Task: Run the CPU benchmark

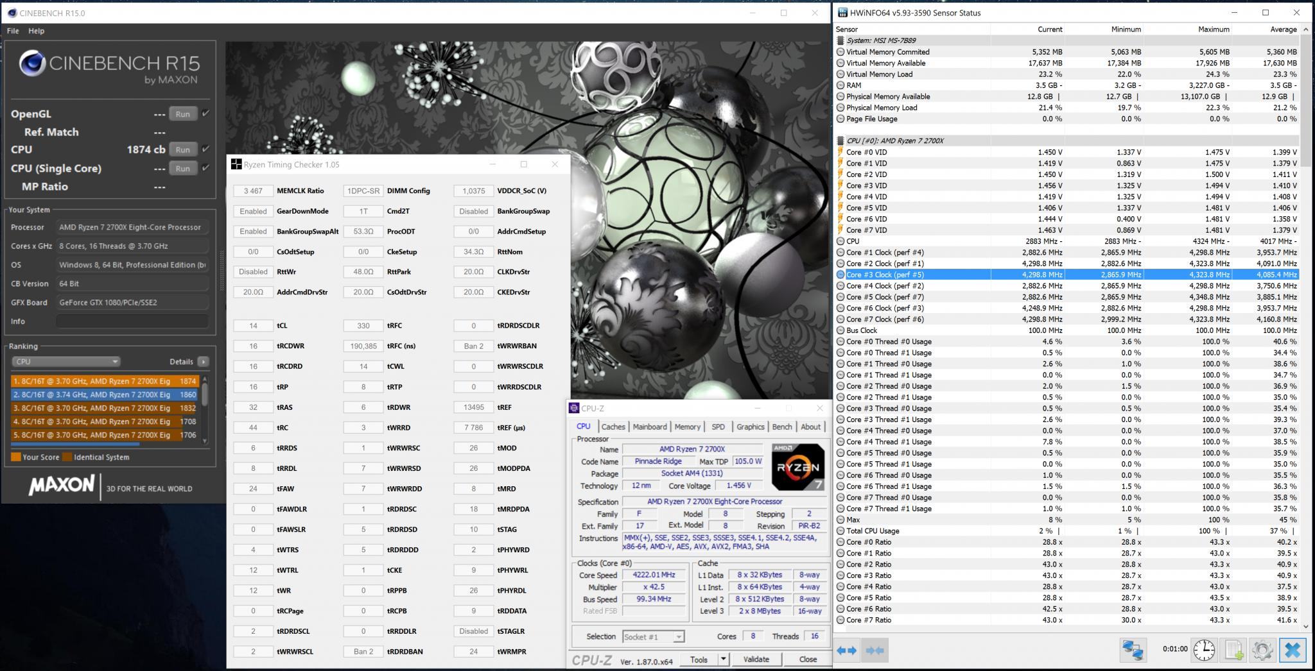Action: point(183,149)
